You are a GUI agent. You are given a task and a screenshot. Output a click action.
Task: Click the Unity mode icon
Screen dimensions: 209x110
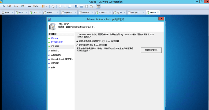91,6
